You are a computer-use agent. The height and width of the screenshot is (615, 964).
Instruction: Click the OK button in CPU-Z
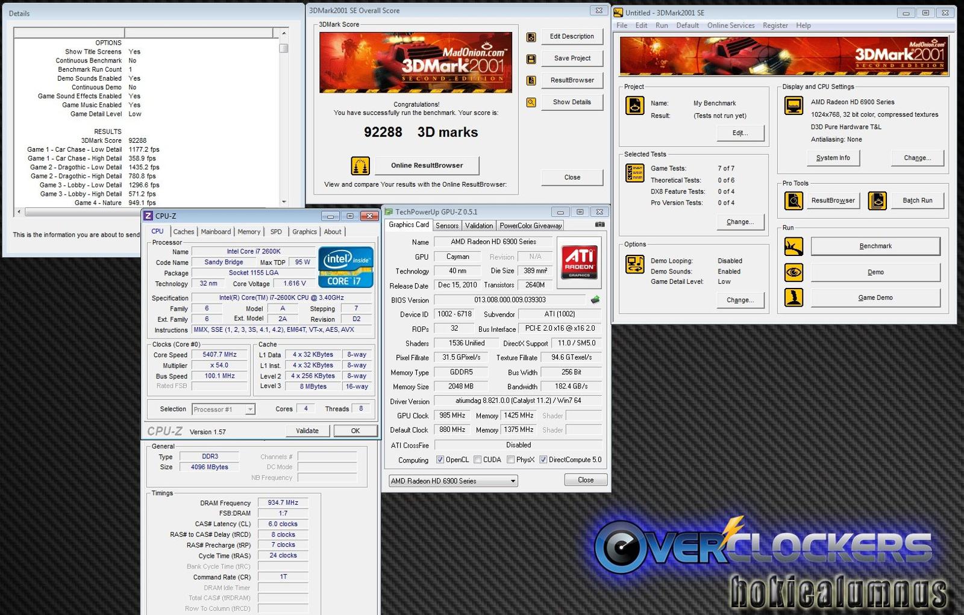355,431
